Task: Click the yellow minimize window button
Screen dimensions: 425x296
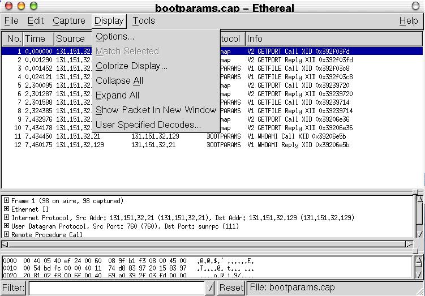Action: 22,6
